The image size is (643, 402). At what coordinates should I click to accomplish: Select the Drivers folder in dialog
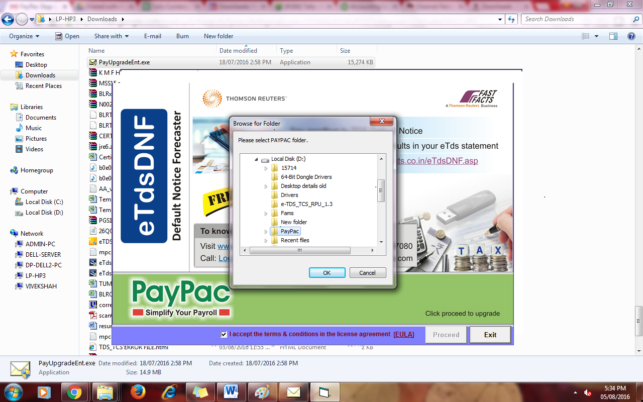point(289,195)
